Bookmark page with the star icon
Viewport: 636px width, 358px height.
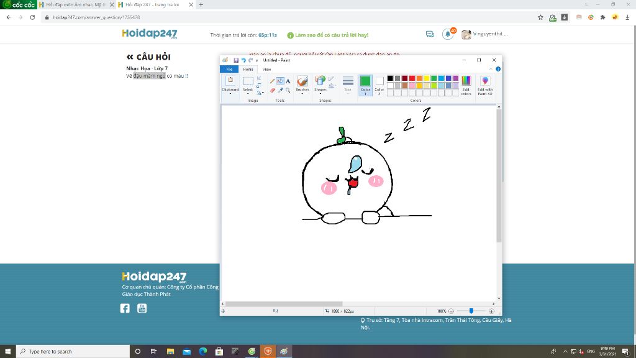coord(541,17)
